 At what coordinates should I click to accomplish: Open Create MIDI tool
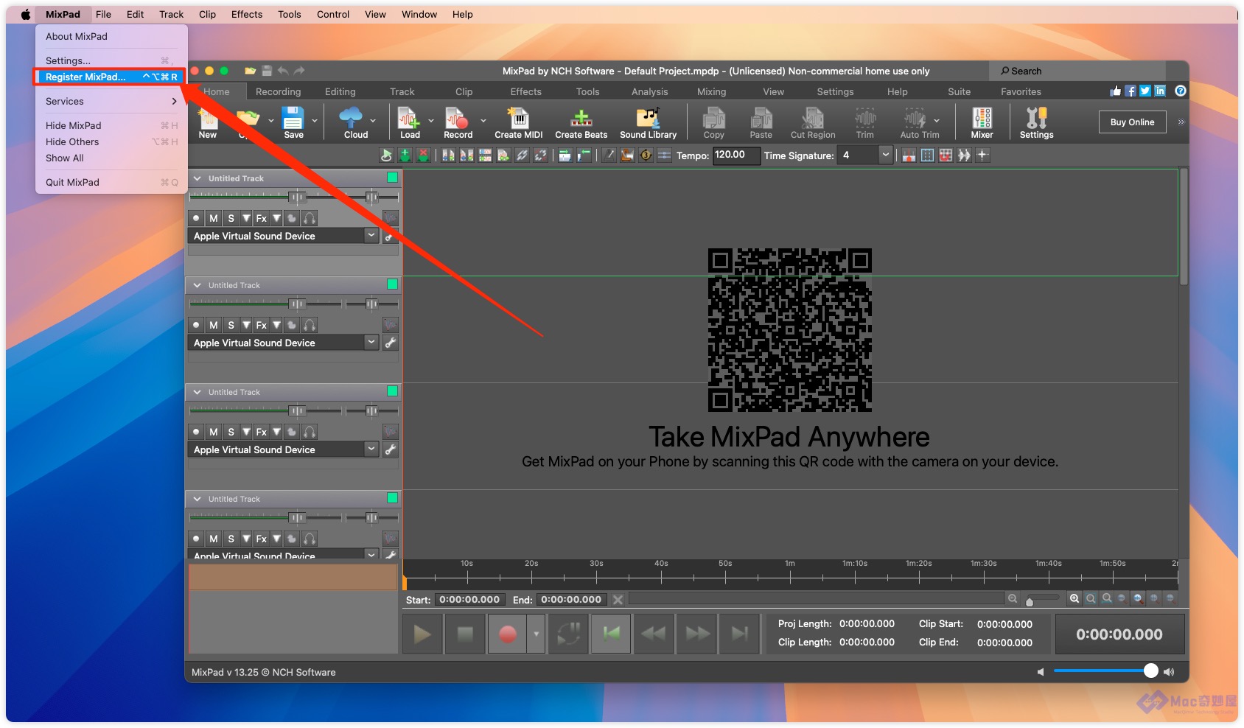519,122
